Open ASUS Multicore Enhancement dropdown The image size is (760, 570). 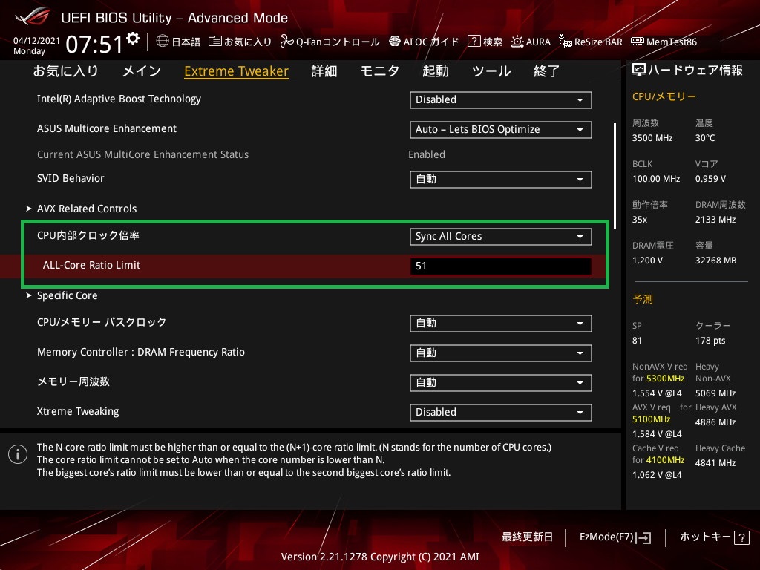tap(500, 129)
